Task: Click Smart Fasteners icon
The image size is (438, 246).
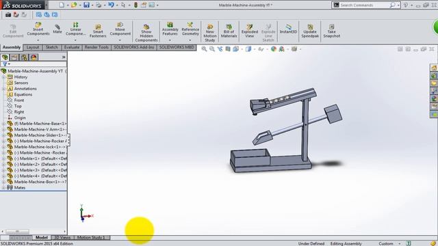Action: [x=98, y=31]
